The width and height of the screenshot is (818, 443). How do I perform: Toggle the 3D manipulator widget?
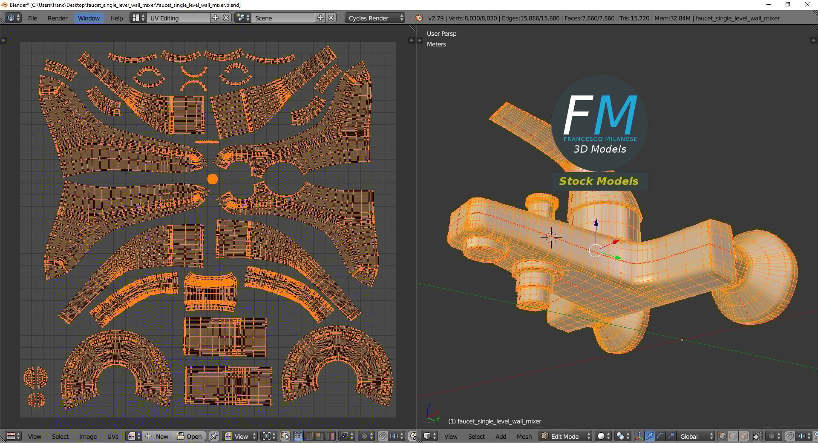[x=639, y=436]
